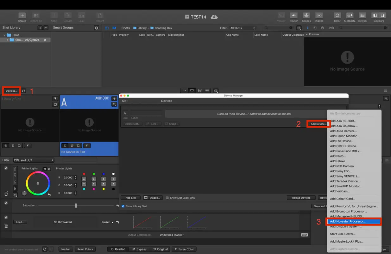This screenshot has width=391, height=254.
Task: Select Add Novastar Processor menu item
Action: (x=348, y=221)
